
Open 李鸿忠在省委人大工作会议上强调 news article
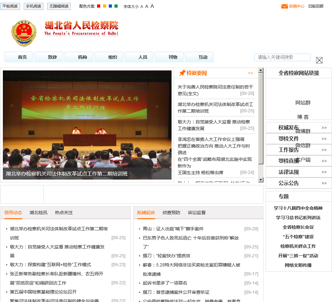point(214,156)
